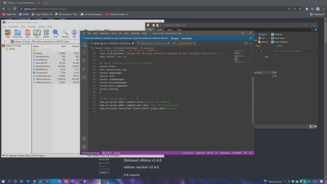This screenshot has height=184, width=327.
Task: Open the Edit menu in VS Code
Action: [95, 33]
